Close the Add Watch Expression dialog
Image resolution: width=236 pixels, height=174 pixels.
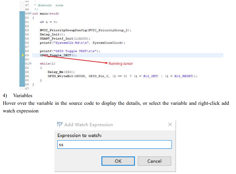point(170,124)
